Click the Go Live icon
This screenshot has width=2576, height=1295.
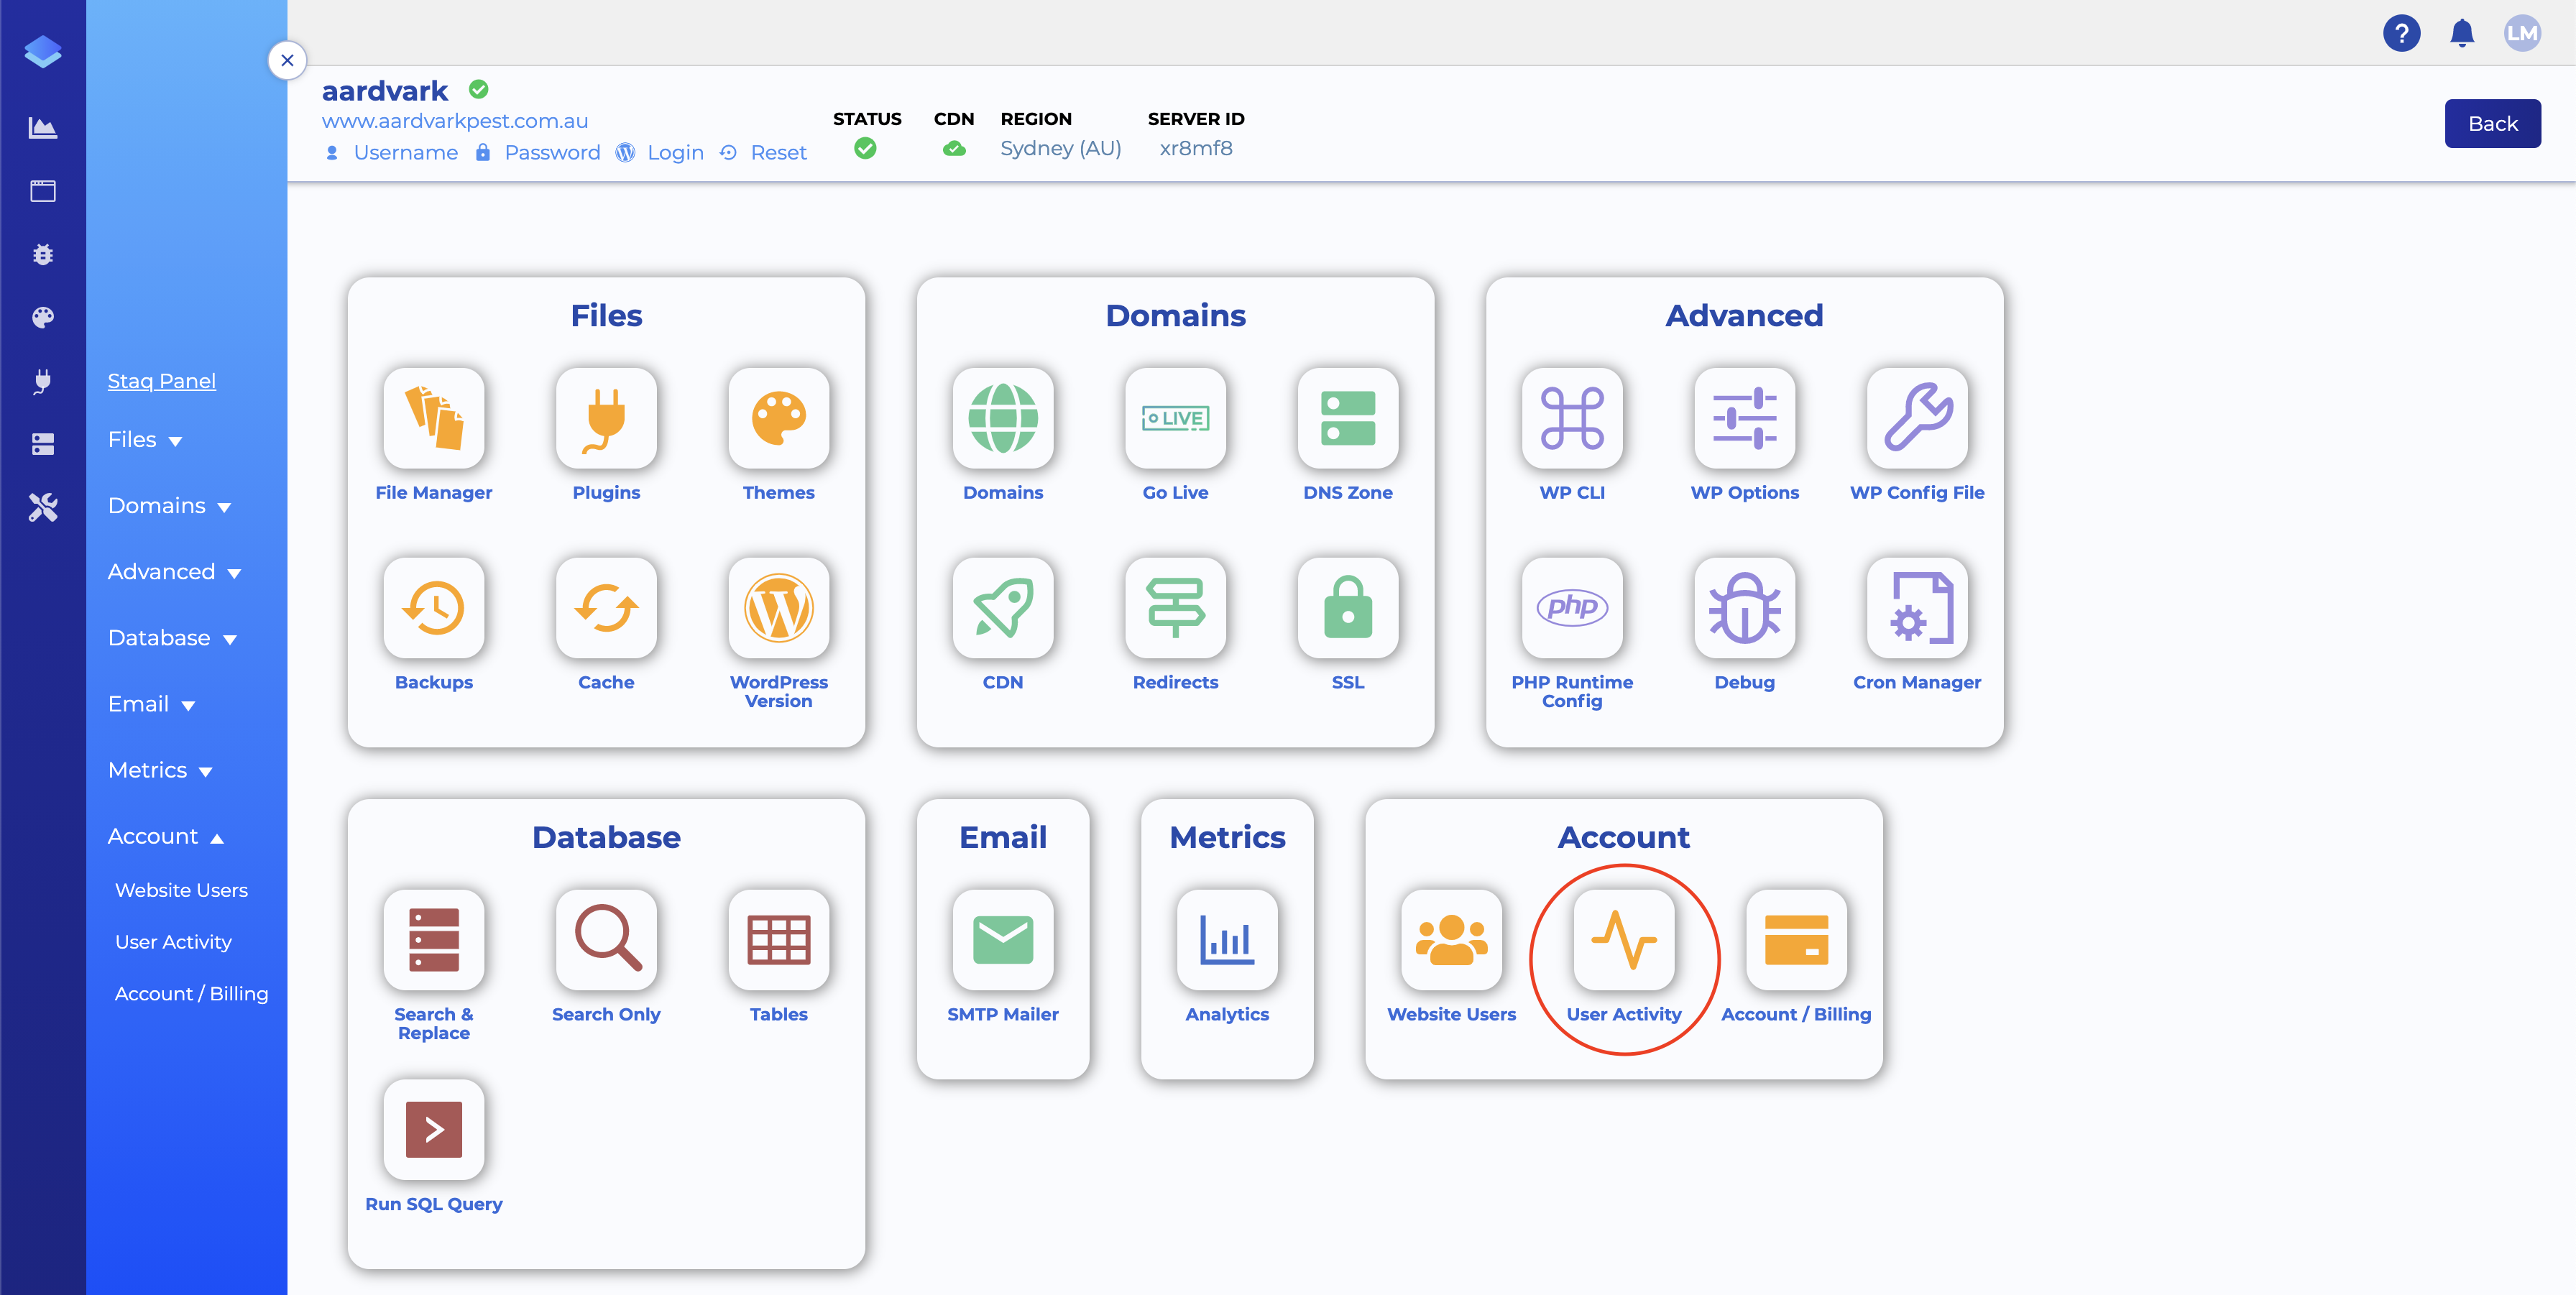(1175, 418)
